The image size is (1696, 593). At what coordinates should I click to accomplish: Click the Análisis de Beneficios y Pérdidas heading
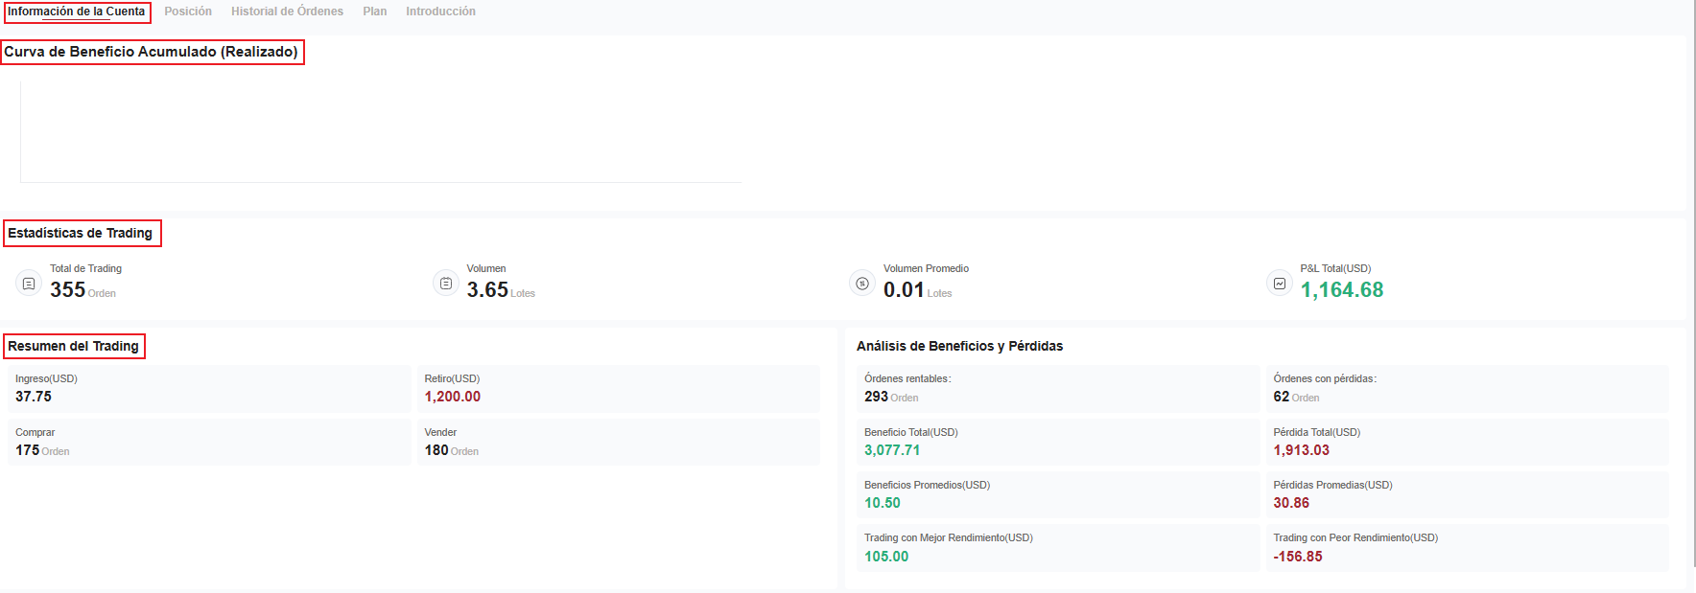pyautogui.click(x=959, y=346)
